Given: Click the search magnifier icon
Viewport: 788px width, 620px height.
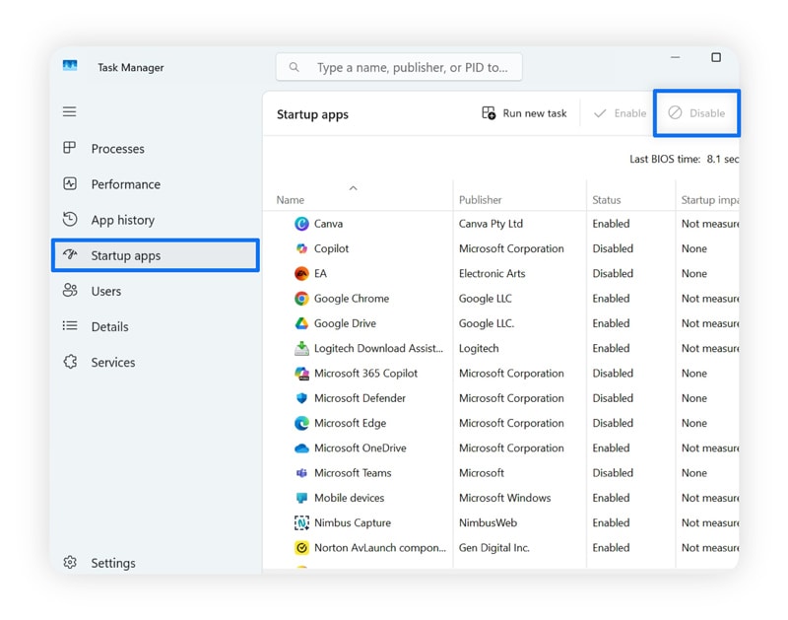Looking at the screenshot, I should 295,67.
